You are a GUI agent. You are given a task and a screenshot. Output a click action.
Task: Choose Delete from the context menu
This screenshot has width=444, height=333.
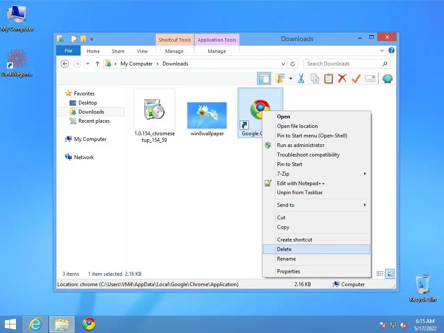point(316,249)
